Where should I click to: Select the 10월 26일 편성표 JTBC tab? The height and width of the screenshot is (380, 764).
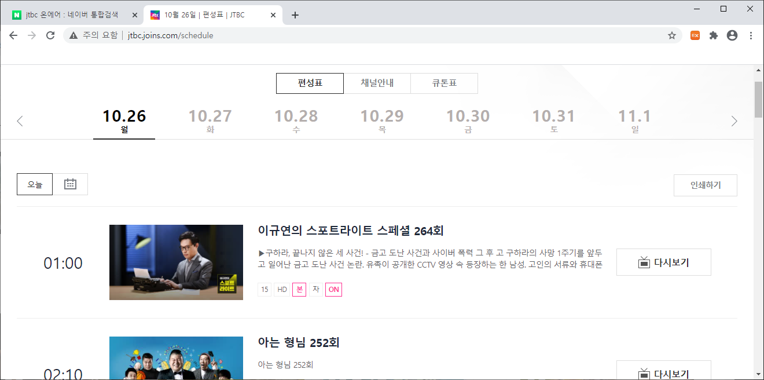(214, 15)
